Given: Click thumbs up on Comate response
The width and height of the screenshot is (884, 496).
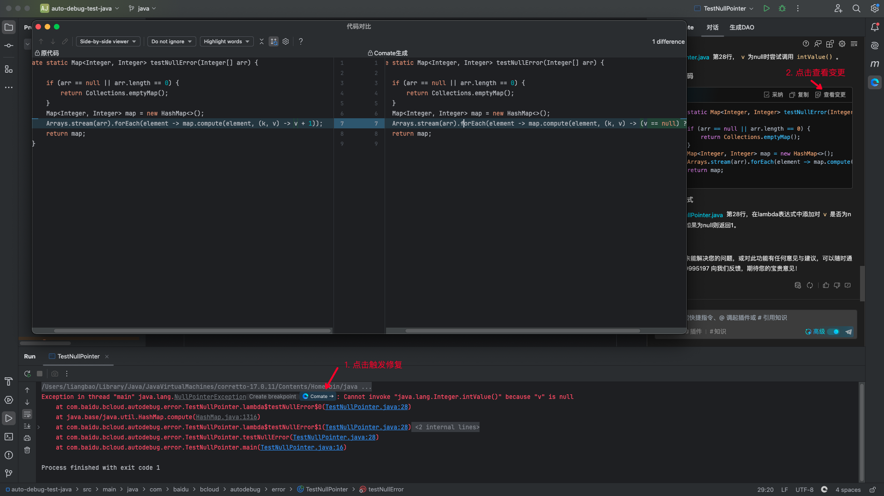Looking at the screenshot, I should (x=826, y=285).
